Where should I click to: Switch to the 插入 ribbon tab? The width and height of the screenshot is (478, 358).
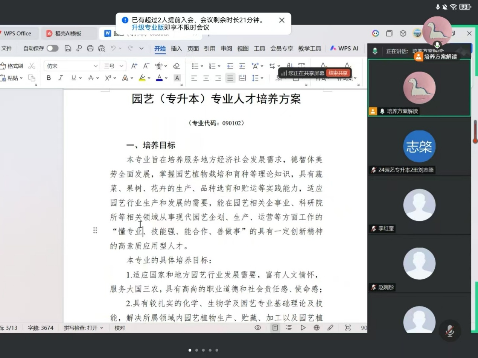tap(176, 48)
